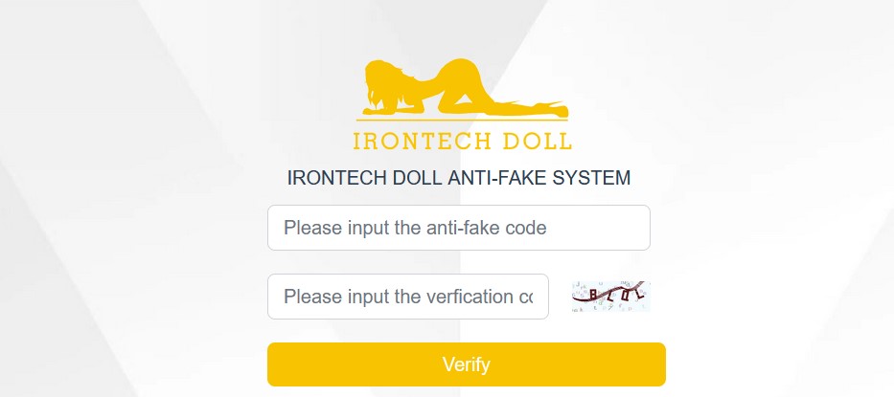The width and height of the screenshot is (894, 397).
Task: Click the golden silhouette logo image
Action: (465, 88)
